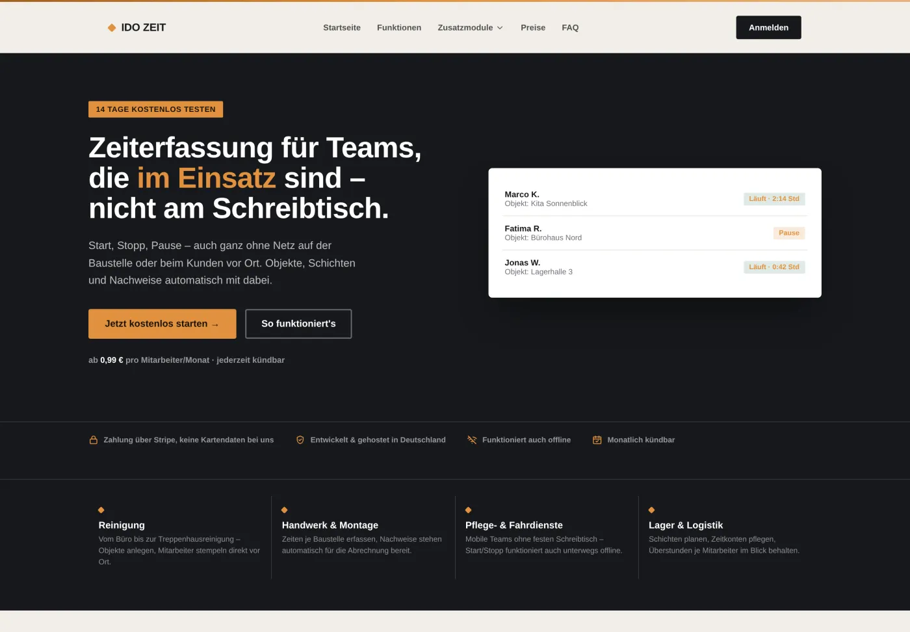Click the diamond icon above Lager & Logistik

click(x=651, y=510)
